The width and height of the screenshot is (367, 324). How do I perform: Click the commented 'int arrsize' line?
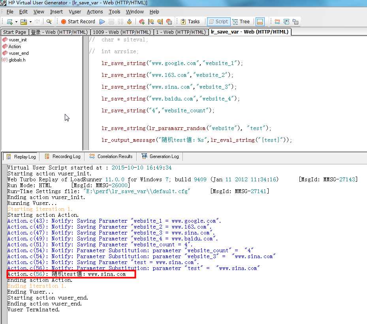114,51
